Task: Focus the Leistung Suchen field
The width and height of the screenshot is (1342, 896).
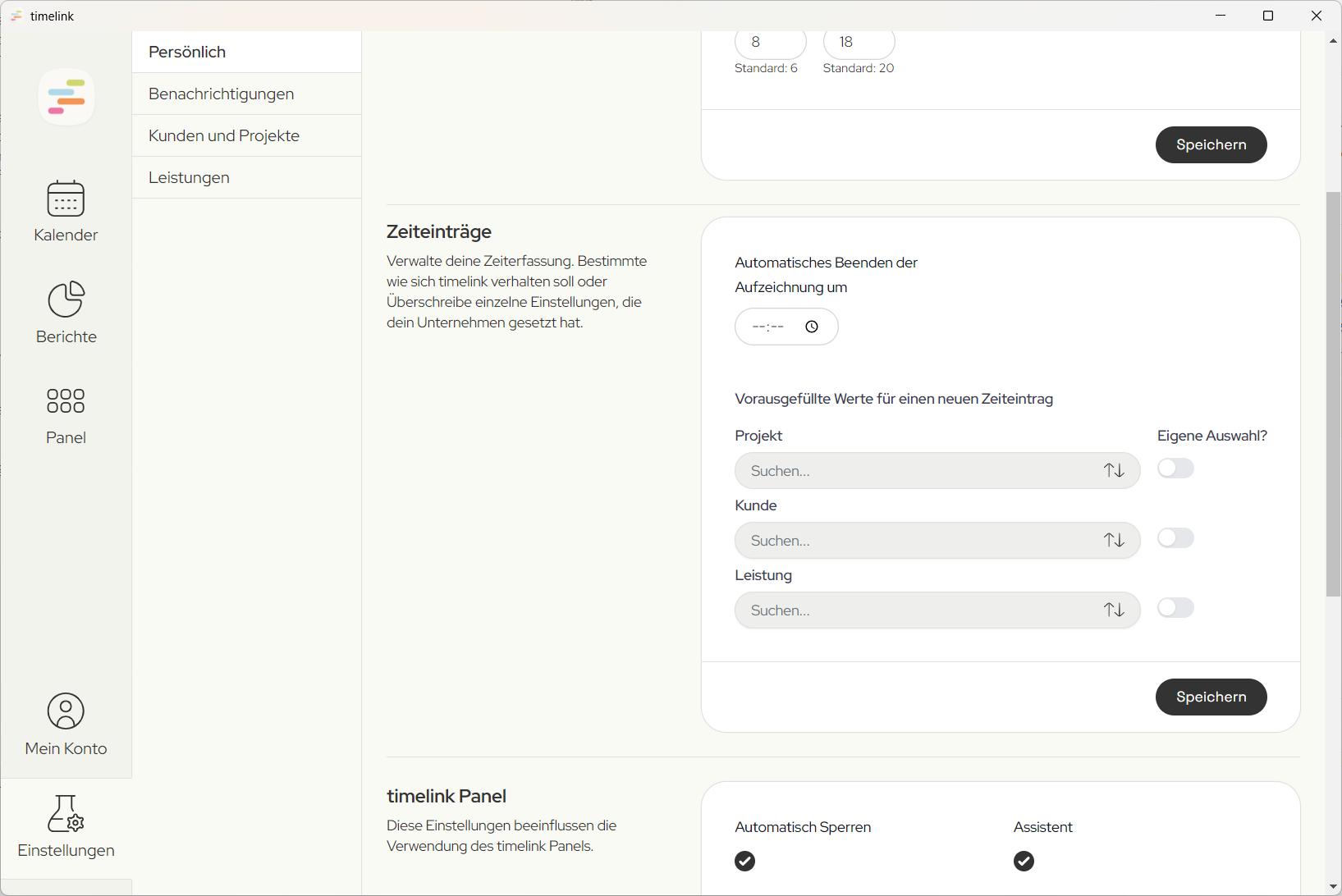Action: (937, 610)
